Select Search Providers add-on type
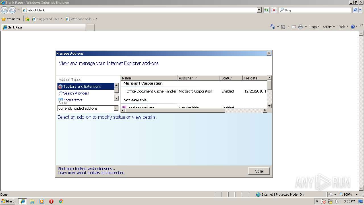 click(x=86, y=93)
